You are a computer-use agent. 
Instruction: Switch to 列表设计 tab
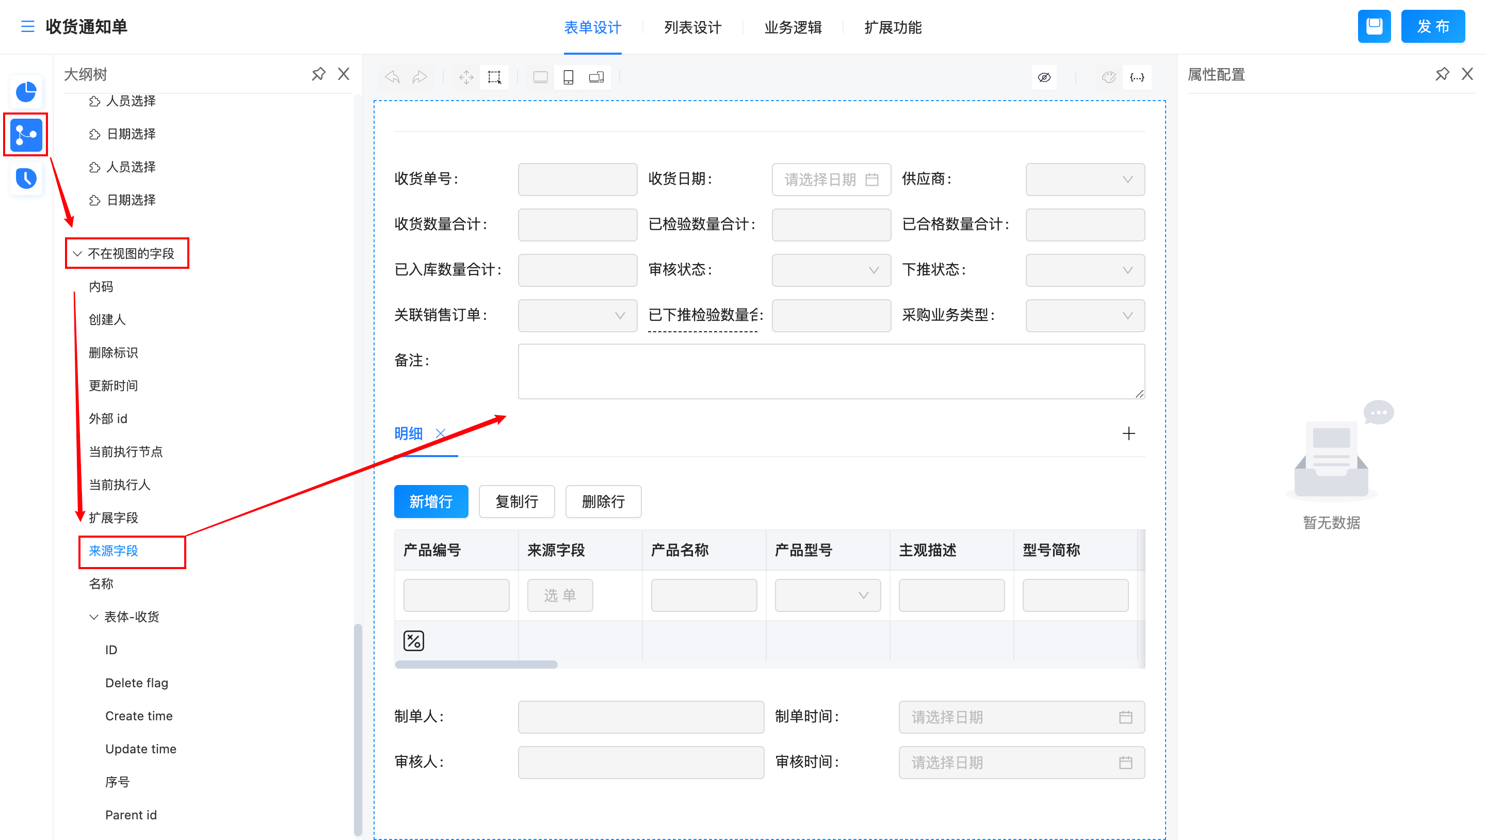click(692, 27)
